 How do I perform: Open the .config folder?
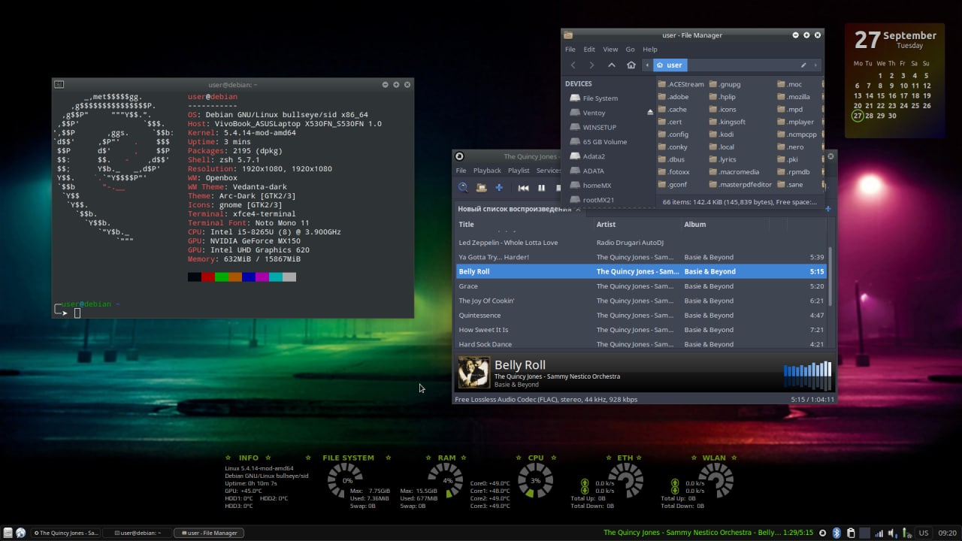tap(673, 134)
